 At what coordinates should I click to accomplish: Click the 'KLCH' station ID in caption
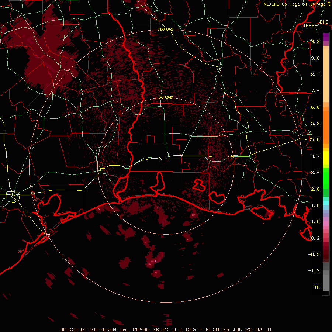[213, 329]
